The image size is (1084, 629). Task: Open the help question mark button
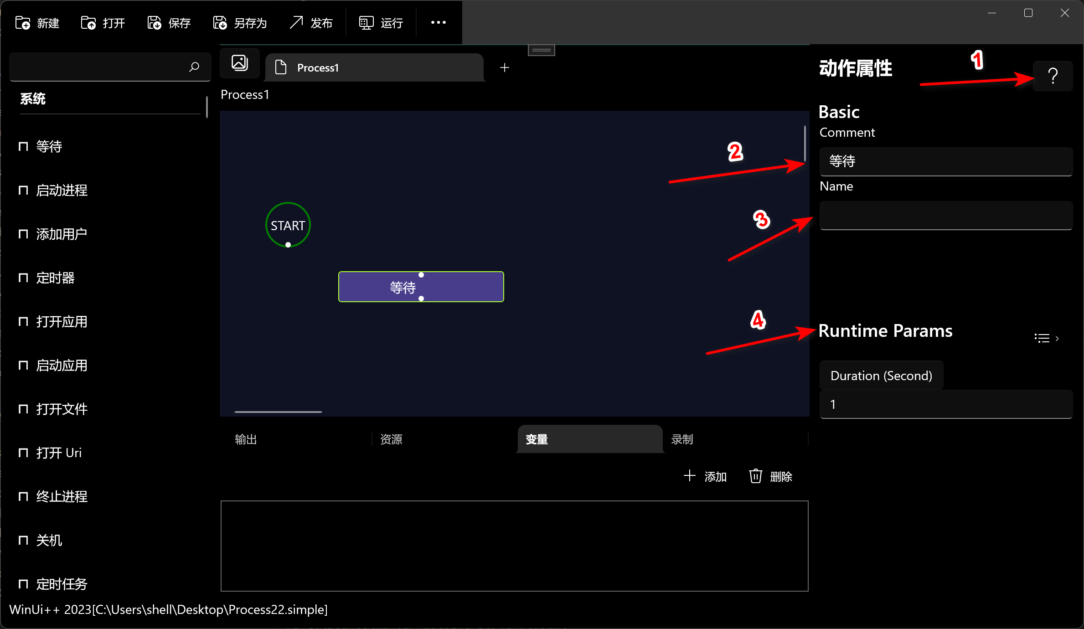[1053, 76]
